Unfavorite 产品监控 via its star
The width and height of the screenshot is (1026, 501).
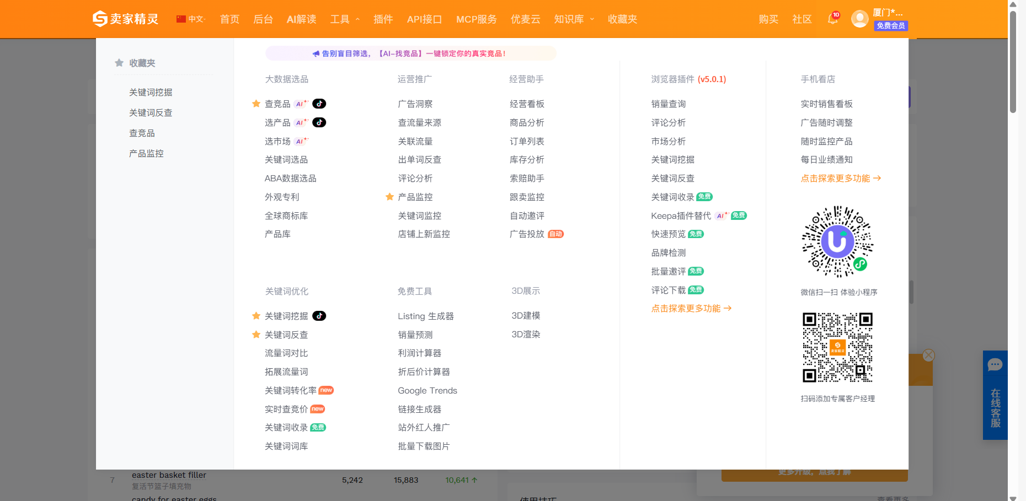(x=389, y=197)
